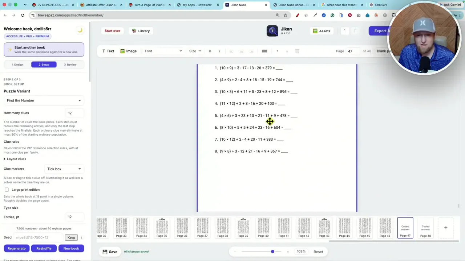The image size is (465, 261).
Task: Go to the 3 Review step
Action: (70, 65)
